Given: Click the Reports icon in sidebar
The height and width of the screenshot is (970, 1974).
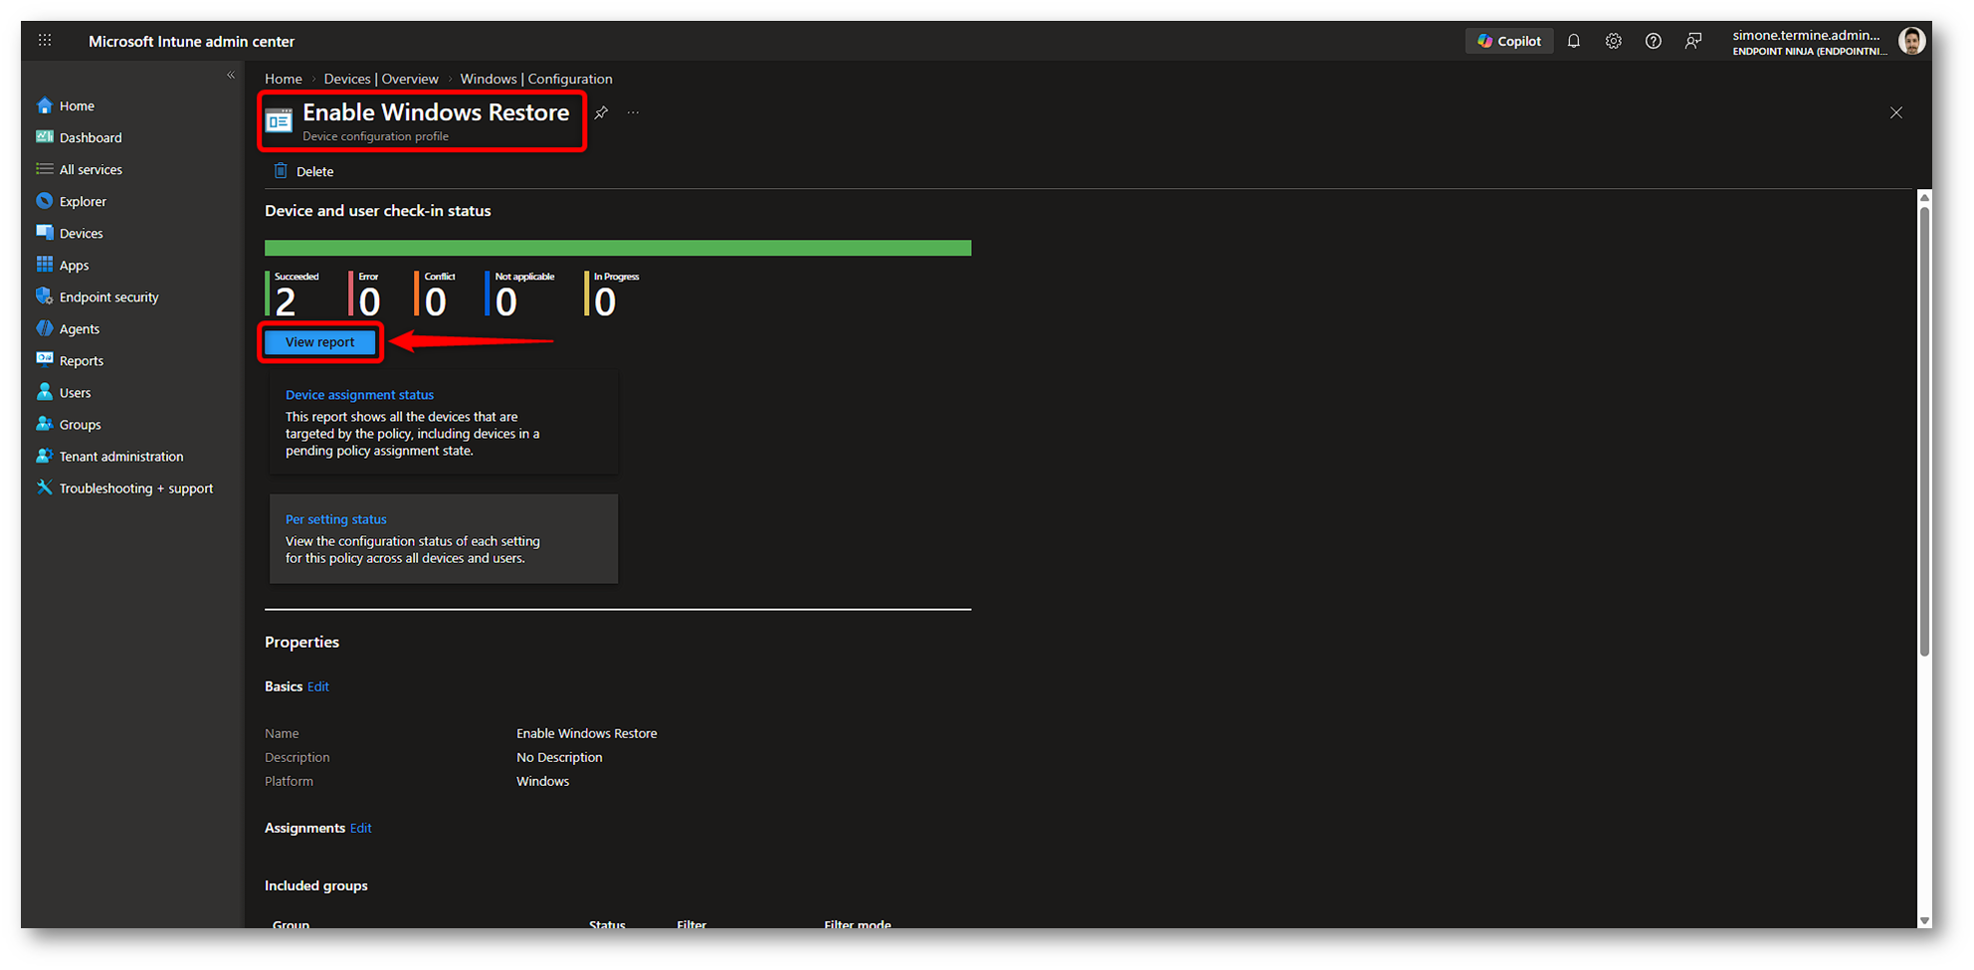Looking at the screenshot, I should pyautogui.click(x=45, y=360).
